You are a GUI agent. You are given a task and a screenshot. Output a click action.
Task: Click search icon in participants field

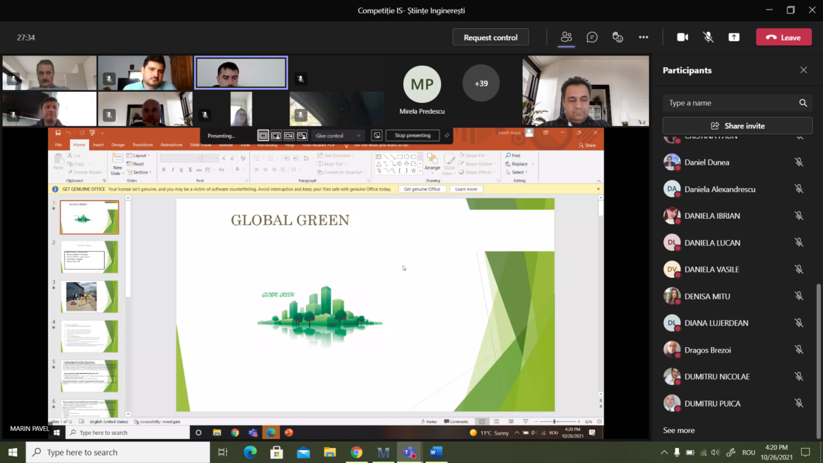pyautogui.click(x=803, y=103)
